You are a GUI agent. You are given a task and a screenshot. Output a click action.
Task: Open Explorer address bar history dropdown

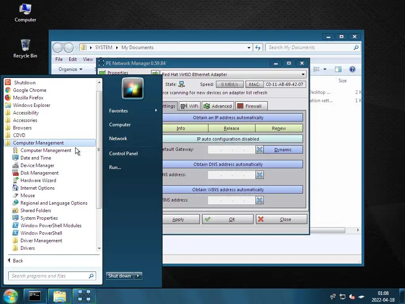point(249,47)
